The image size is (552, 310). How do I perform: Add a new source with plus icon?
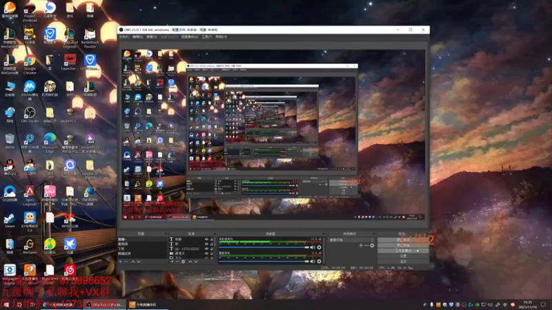coord(172,262)
